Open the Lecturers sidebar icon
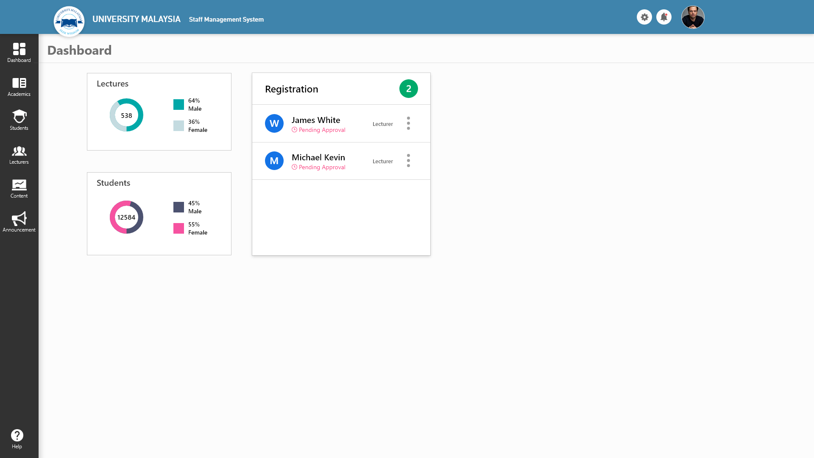Screen dimensions: 814x458 coord(19,151)
